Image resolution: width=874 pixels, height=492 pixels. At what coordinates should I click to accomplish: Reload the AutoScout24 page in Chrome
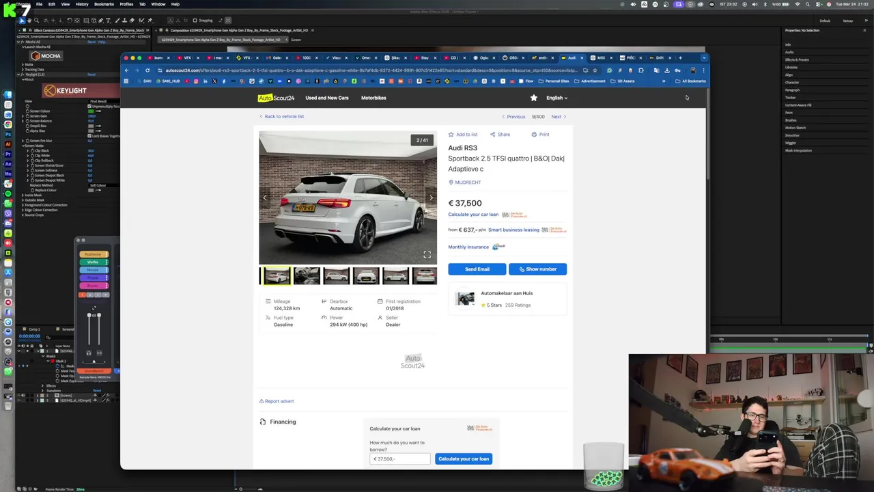[x=147, y=70]
